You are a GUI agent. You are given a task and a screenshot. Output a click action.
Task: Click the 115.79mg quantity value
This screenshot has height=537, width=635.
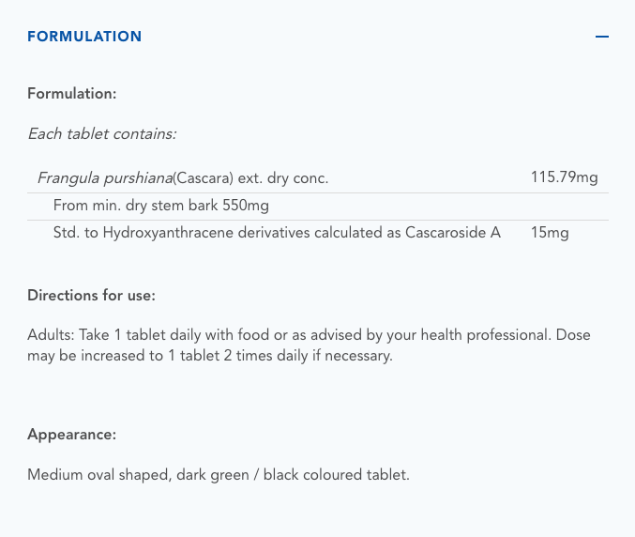click(x=564, y=177)
